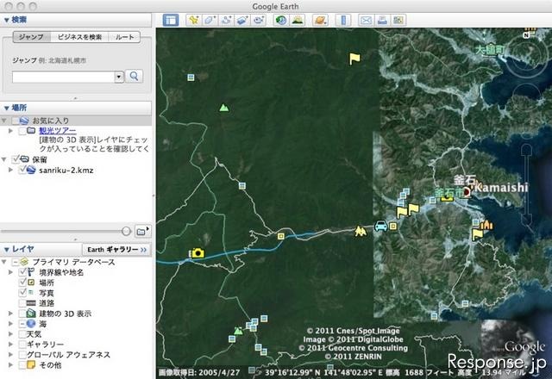Click the jump search input field
The image size is (552, 379).
[63, 77]
